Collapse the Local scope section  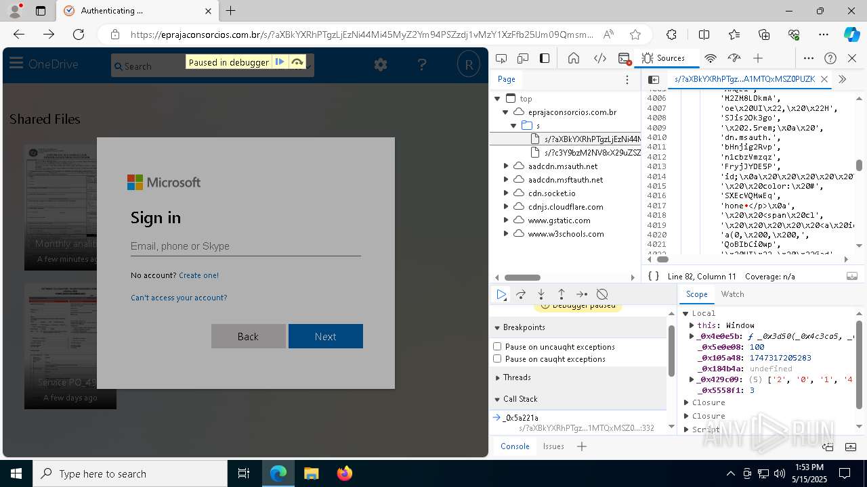[685, 313]
